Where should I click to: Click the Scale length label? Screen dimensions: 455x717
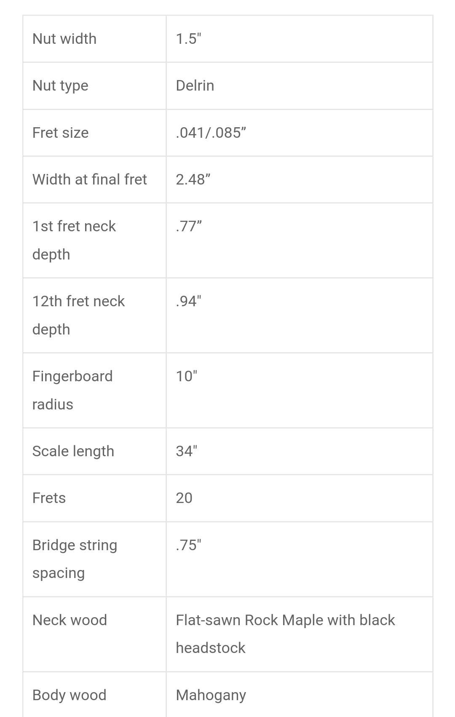(x=73, y=451)
